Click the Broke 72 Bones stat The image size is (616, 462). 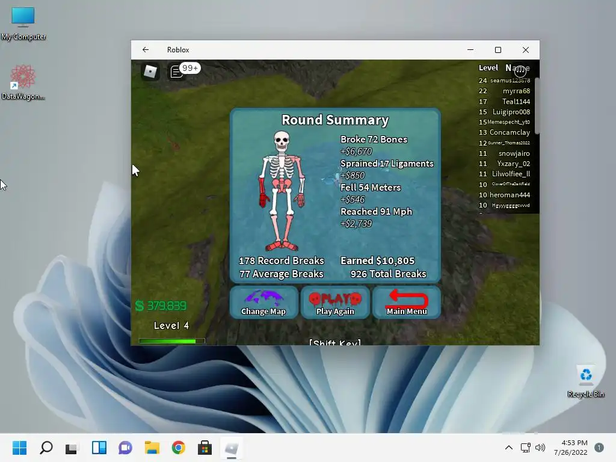[x=374, y=140]
